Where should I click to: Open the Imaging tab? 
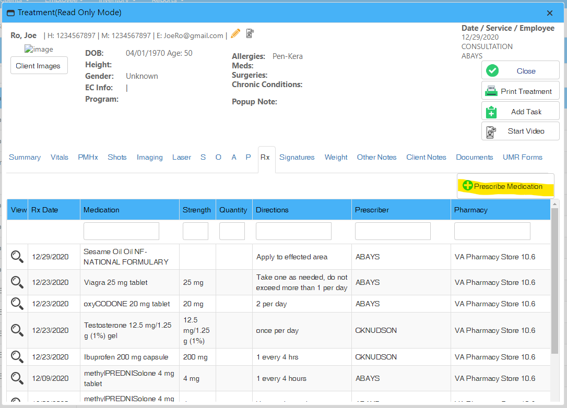coord(150,157)
